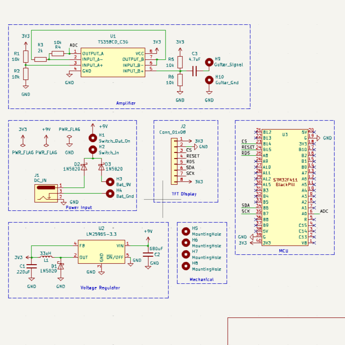Click the "TFT Display" block title

(184, 194)
